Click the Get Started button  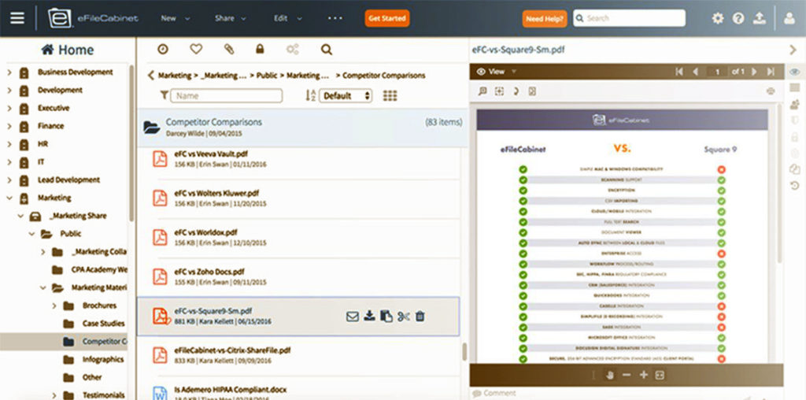point(386,18)
